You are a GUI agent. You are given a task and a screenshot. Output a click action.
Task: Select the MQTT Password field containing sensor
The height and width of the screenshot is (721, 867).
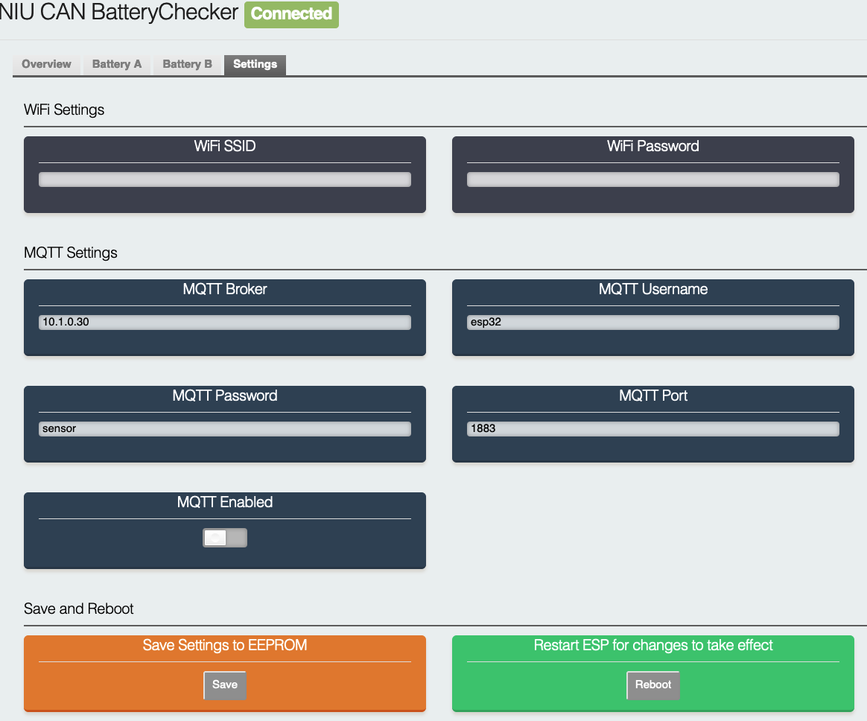(x=224, y=429)
